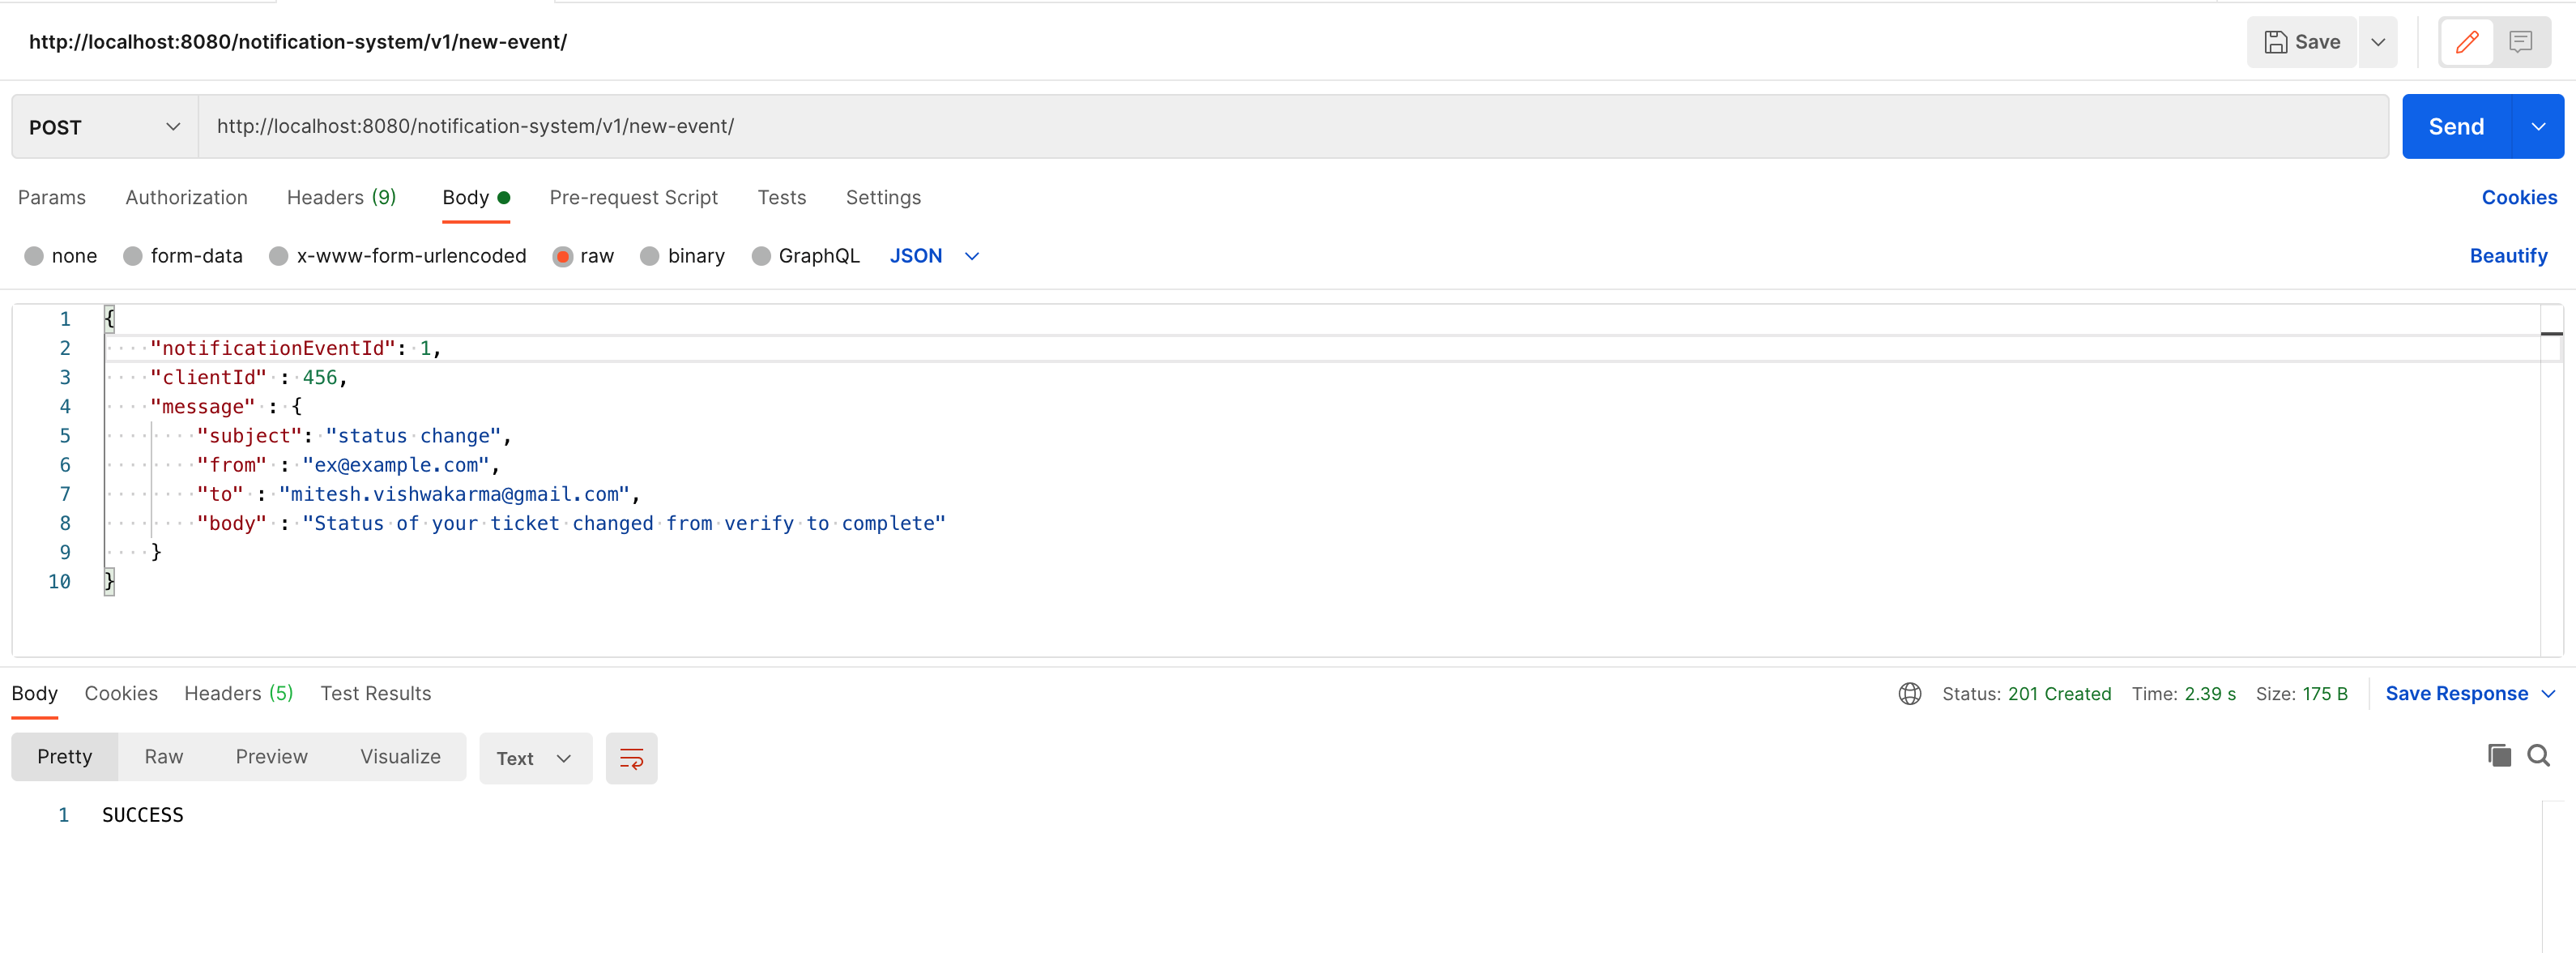Search the response with the magnifier icon
The image size is (2576, 953).
coord(2538,755)
